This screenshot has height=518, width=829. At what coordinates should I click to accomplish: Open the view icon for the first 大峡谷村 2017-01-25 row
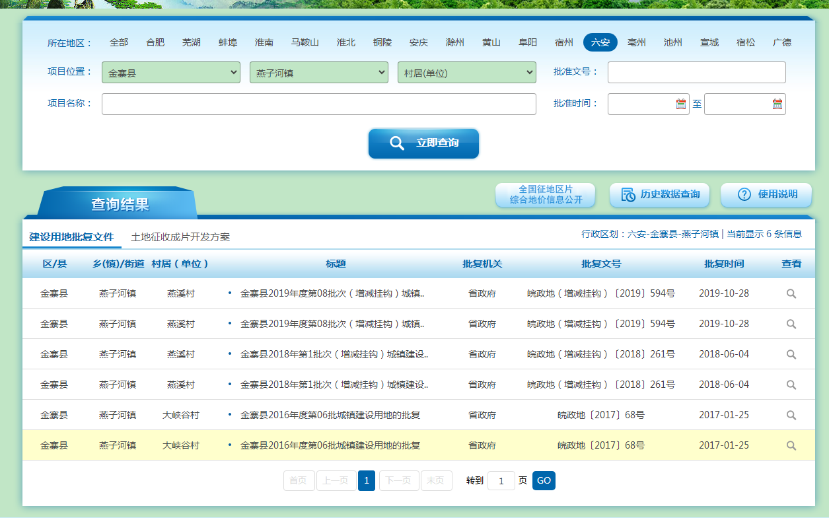click(x=791, y=416)
